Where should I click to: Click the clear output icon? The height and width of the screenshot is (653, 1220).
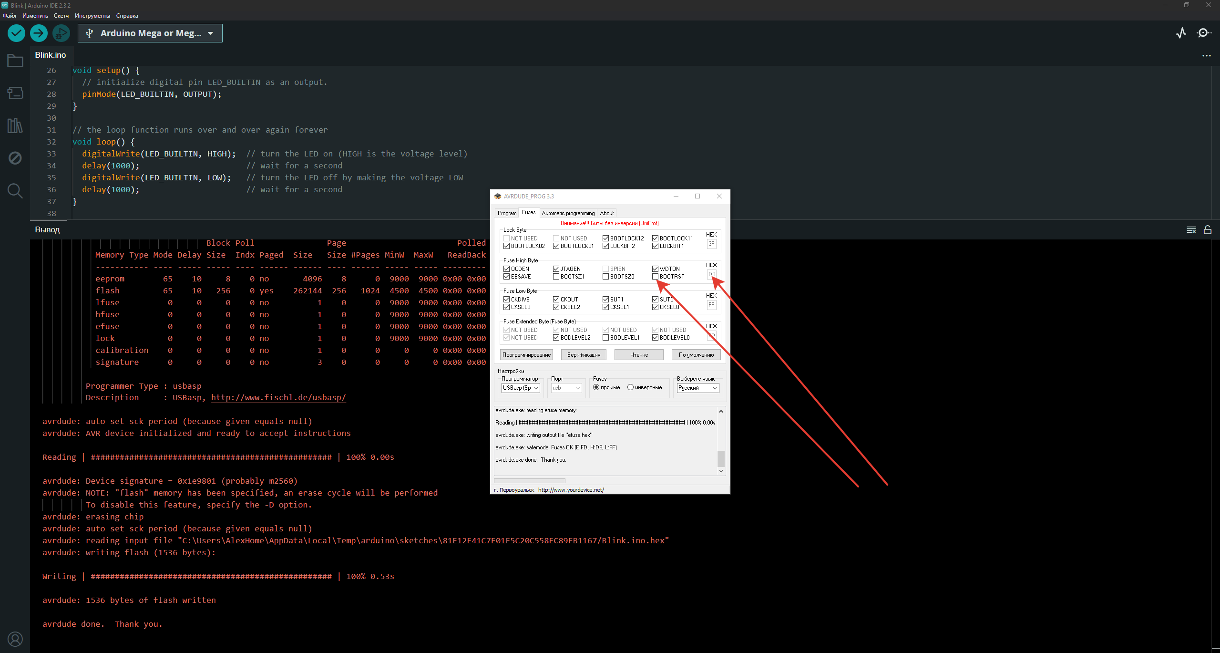(x=1191, y=230)
